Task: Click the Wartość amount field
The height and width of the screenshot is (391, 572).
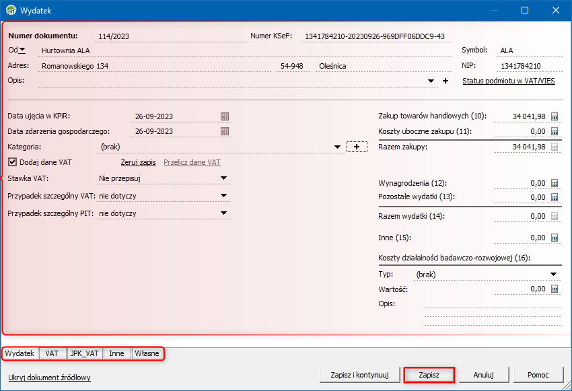Action: coord(522,289)
